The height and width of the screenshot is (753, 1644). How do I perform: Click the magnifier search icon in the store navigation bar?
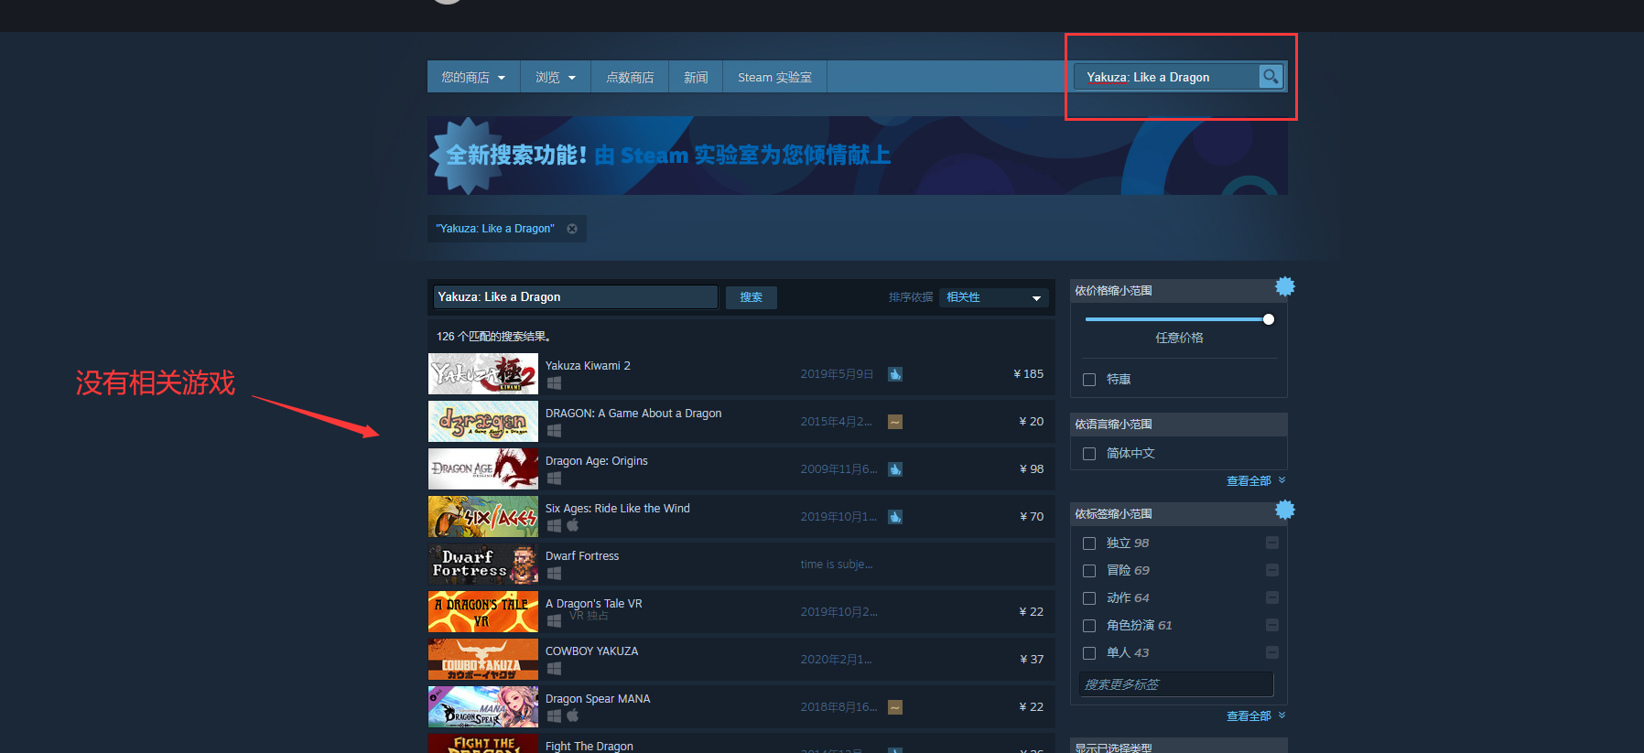point(1271,77)
